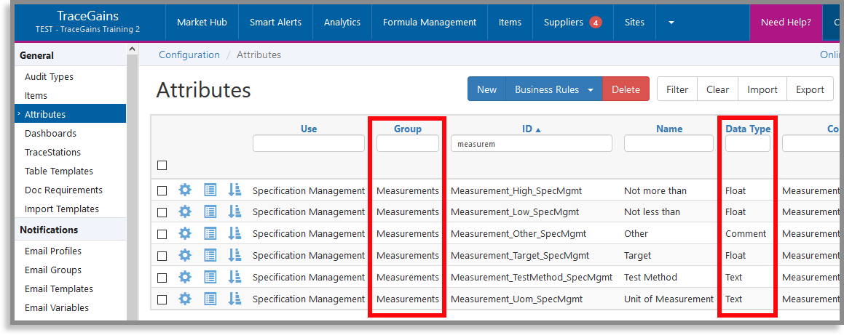Open list details icon for Measurement_TestMethod_SpecMgmt
The width and height of the screenshot is (844, 335).
pyautogui.click(x=210, y=277)
